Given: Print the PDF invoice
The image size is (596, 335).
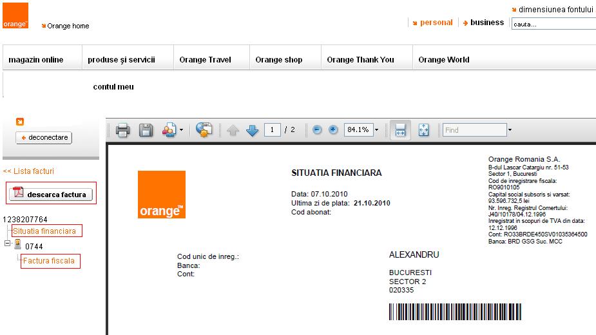Looking at the screenshot, I should (x=123, y=130).
